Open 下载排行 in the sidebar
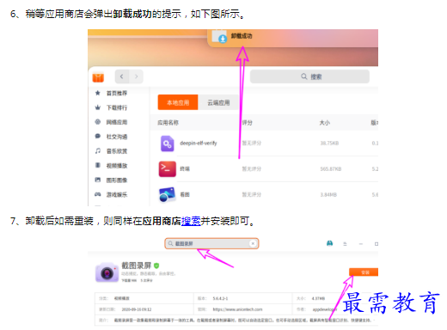Viewport: 447px width, 330px height. 117,107
